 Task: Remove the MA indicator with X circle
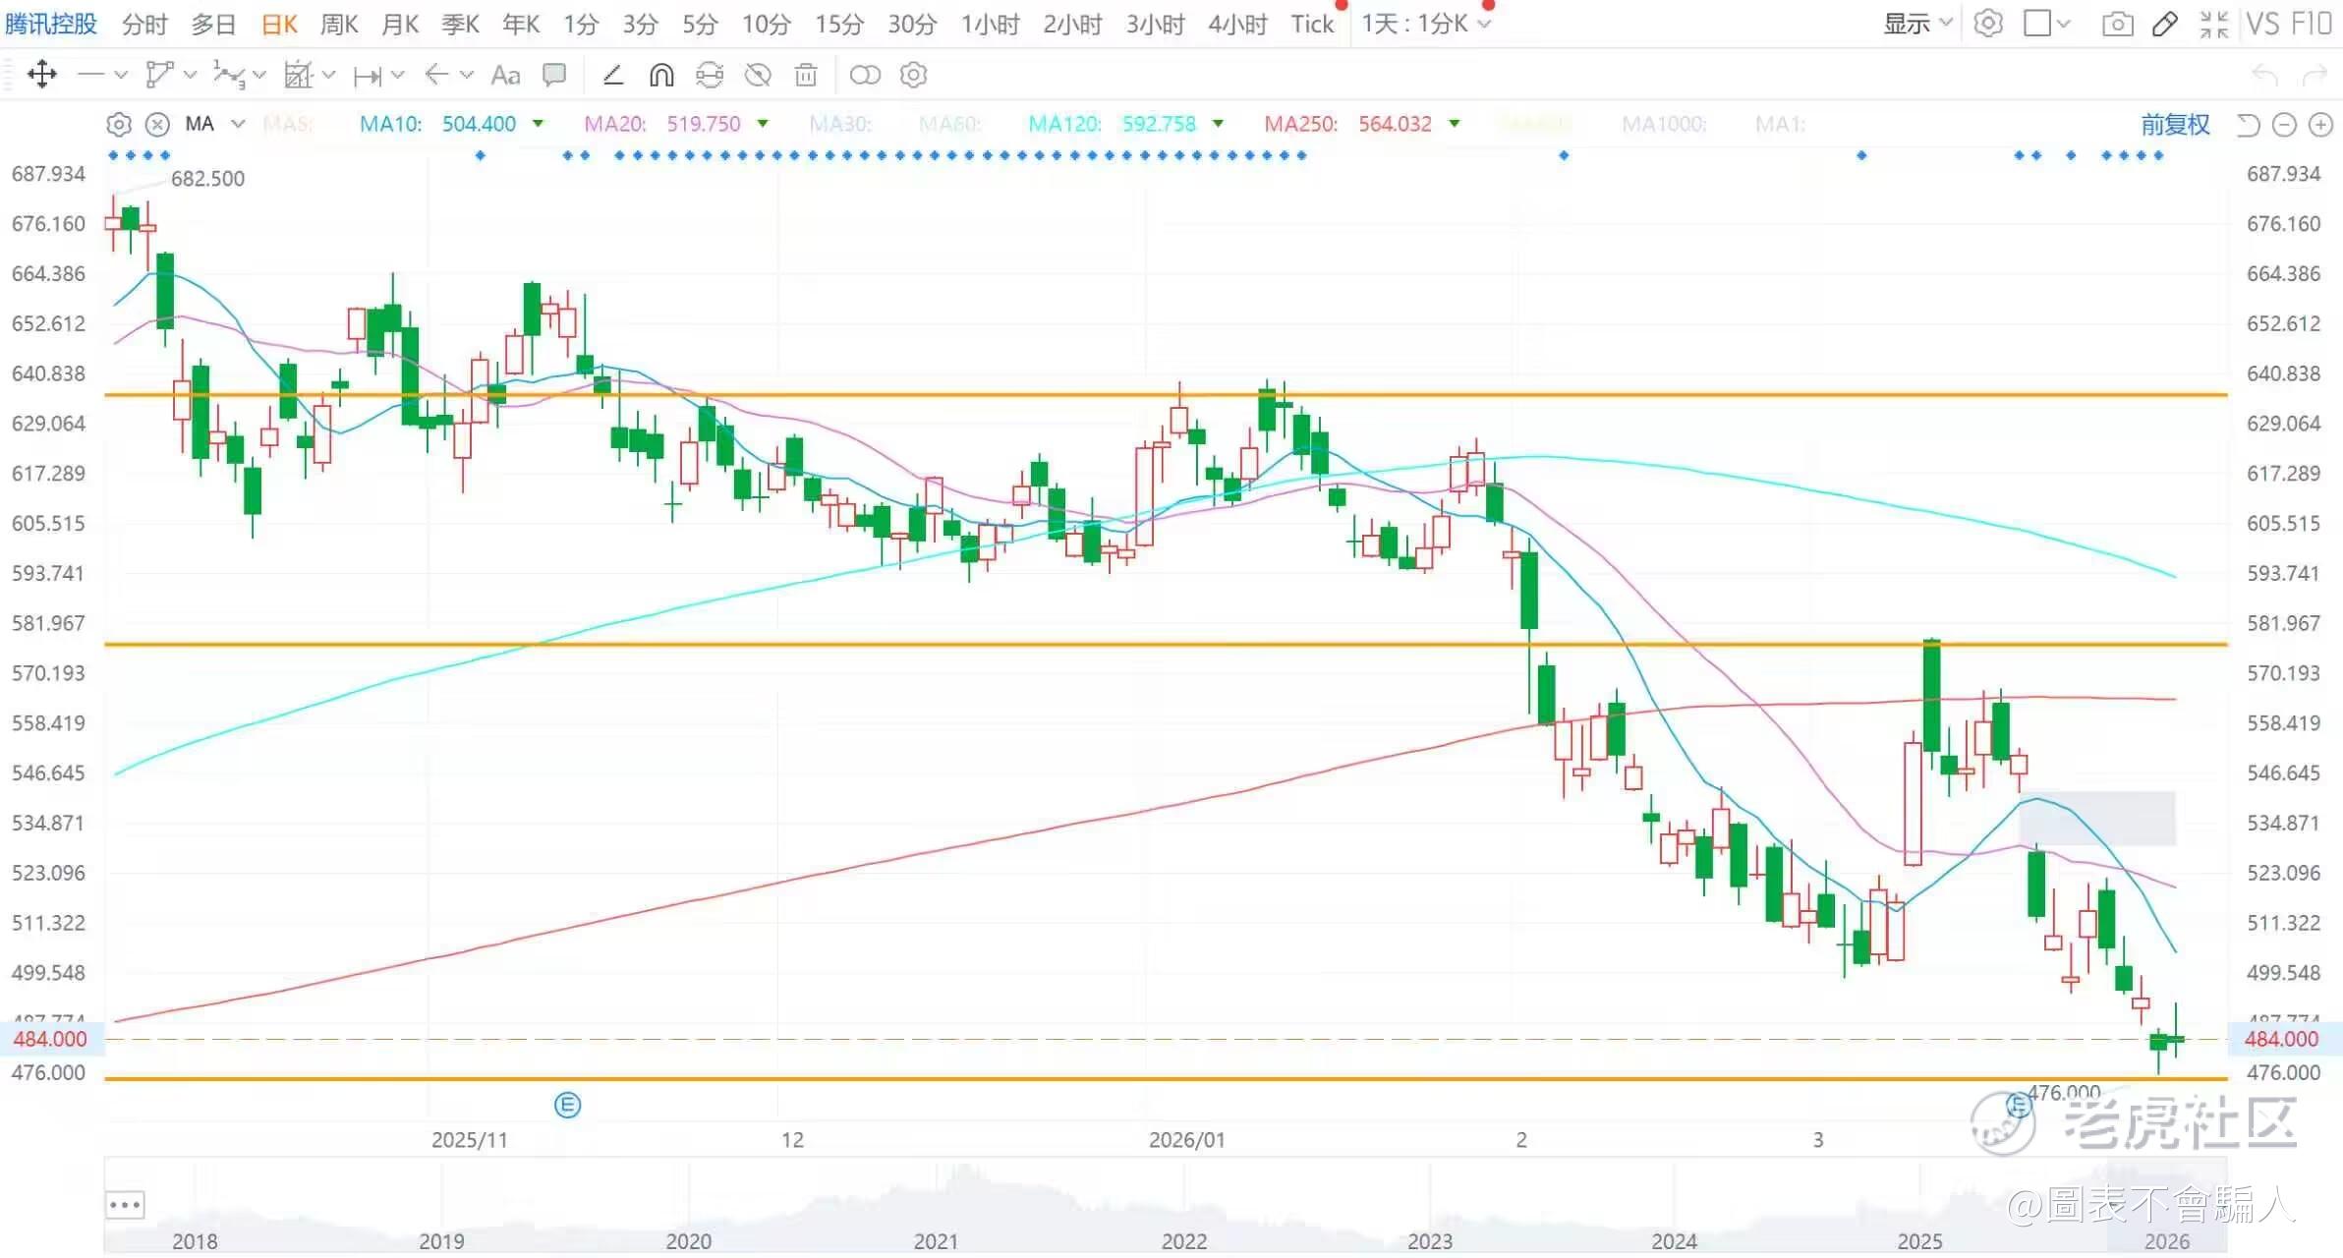click(157, 124)
